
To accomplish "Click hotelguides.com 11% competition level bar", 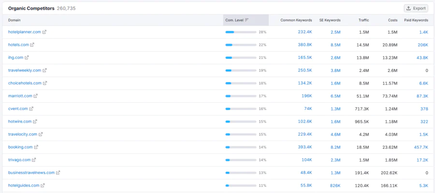I will click(x=241, y=186).
